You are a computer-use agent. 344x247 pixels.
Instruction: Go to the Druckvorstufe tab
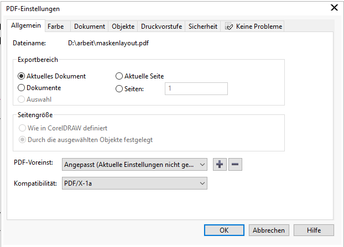pos(161,27)
